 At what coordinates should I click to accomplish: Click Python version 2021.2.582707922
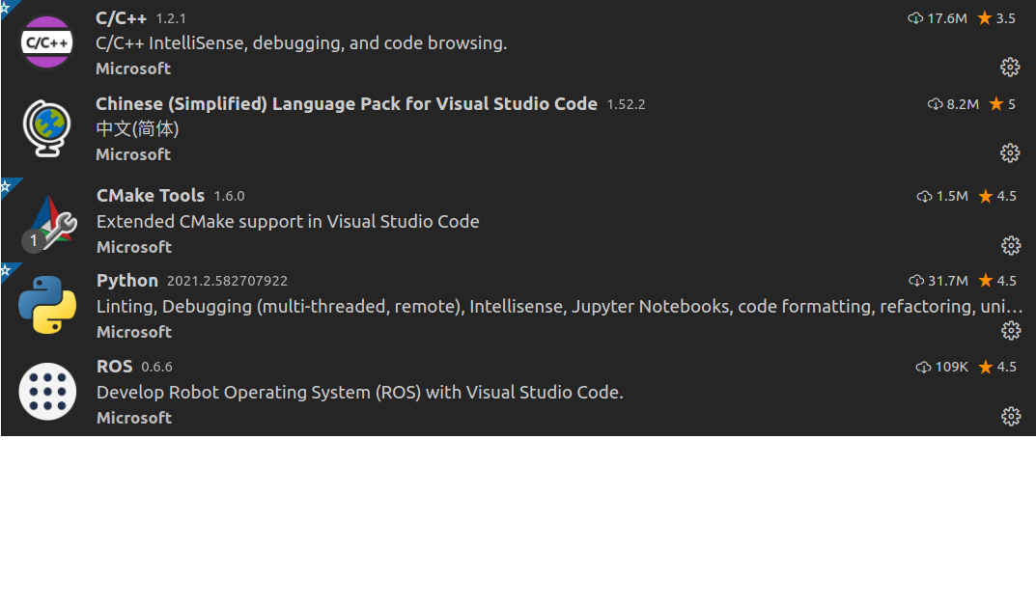pyautogui.click(x=227, y=281)
